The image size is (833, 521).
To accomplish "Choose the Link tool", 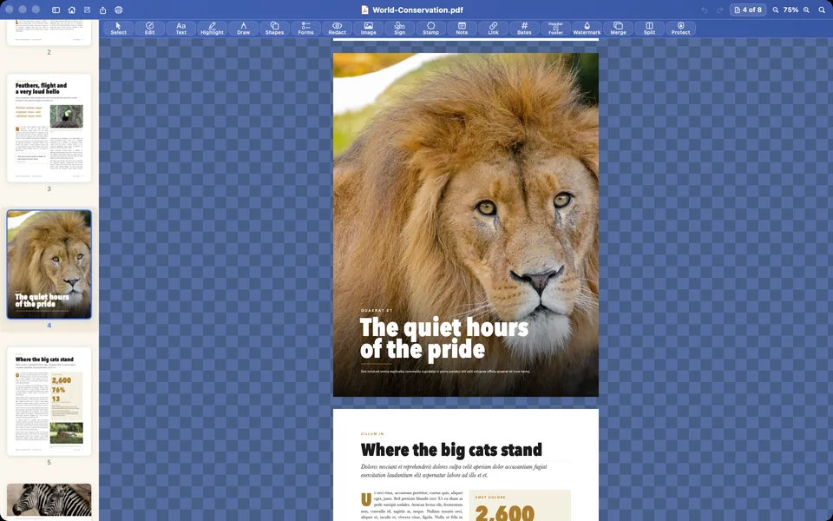I will click(494, 29).
